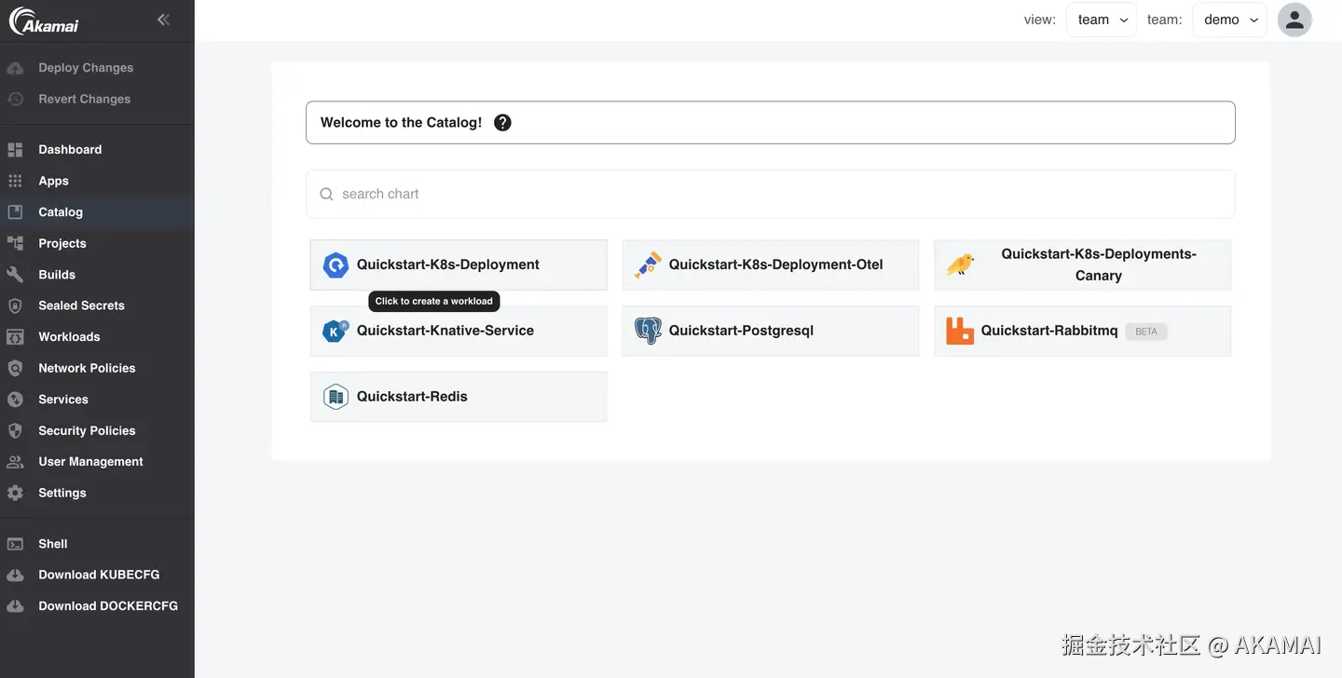This screenshot has width=1342, height=678.
Task: Click the Network Policies shield icon
Action: 15,368
